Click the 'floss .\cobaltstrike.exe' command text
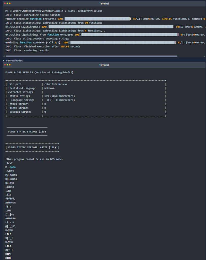 (85, 11)
